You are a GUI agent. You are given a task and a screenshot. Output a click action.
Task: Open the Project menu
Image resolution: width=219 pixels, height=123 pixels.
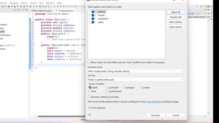click(33, 3)
